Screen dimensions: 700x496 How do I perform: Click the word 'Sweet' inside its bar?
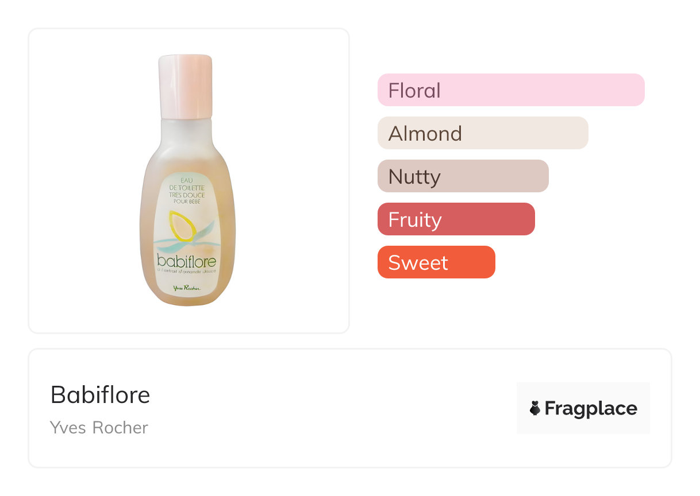pos(418,262)
